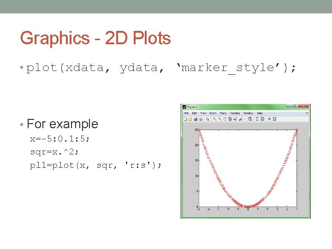This screenshot has width=332, height=249.
Task: Enable the Rotate 3D tool
Action: point(230,119)
